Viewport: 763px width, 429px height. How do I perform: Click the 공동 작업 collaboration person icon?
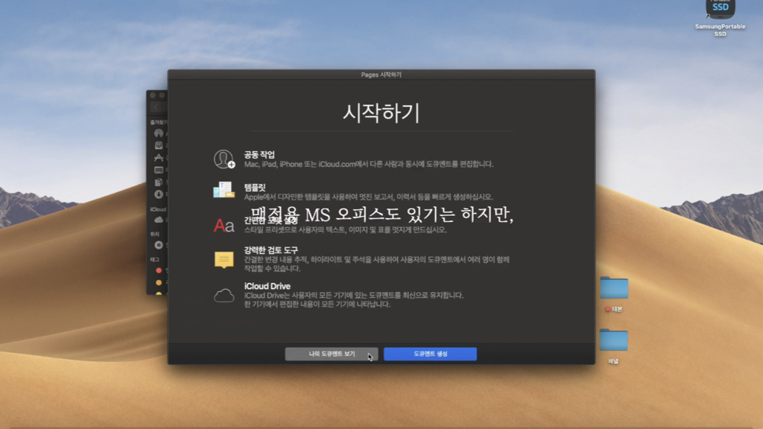[224, 159]
